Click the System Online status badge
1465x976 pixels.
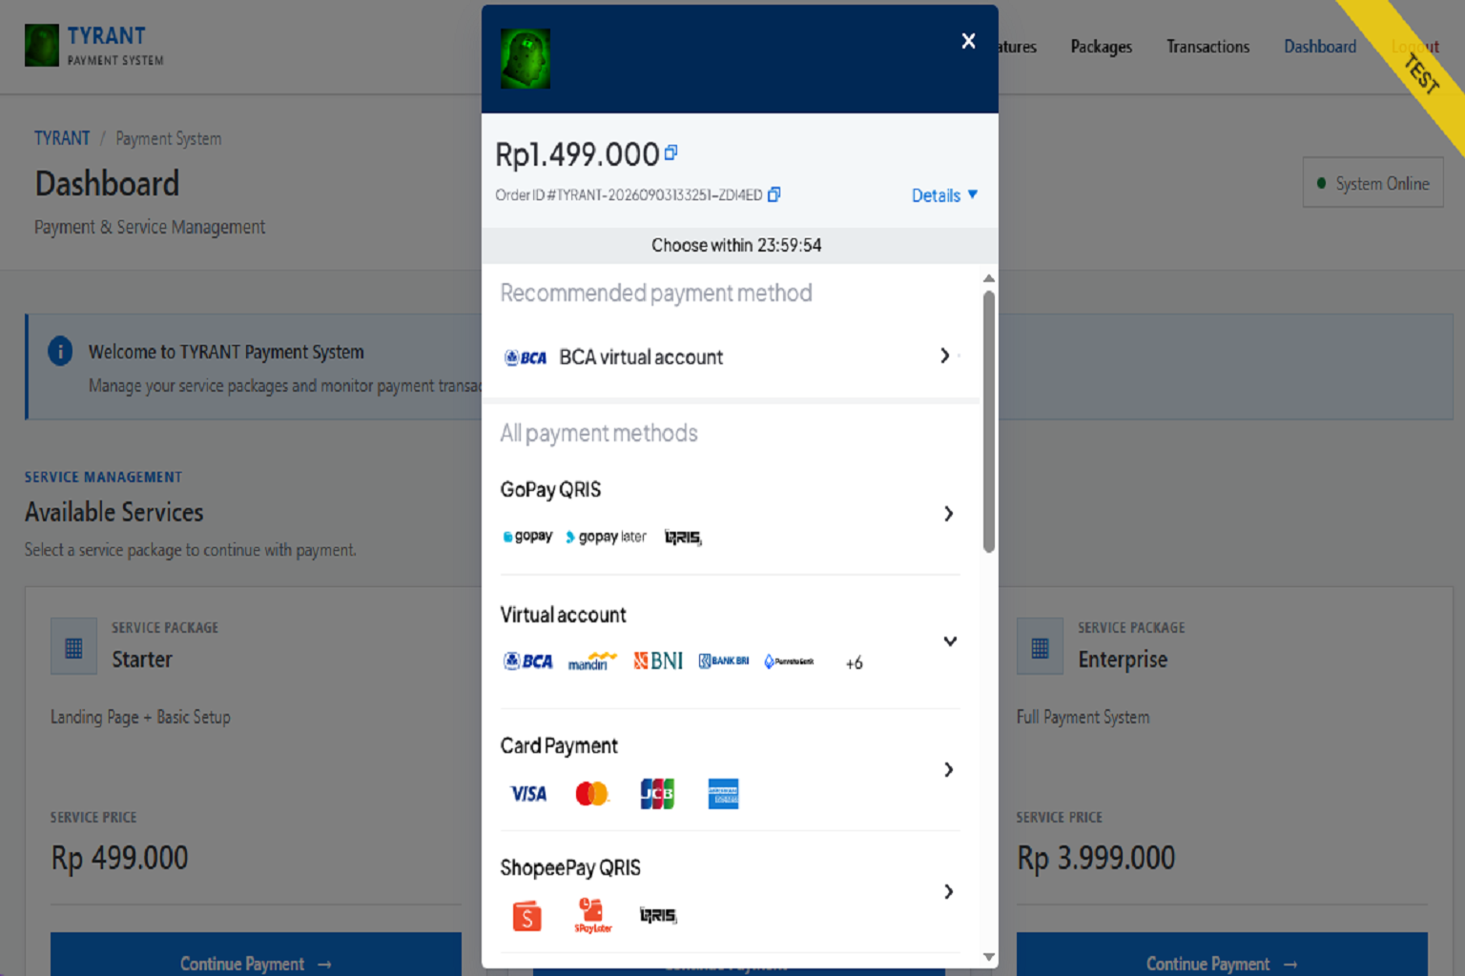1372,183
